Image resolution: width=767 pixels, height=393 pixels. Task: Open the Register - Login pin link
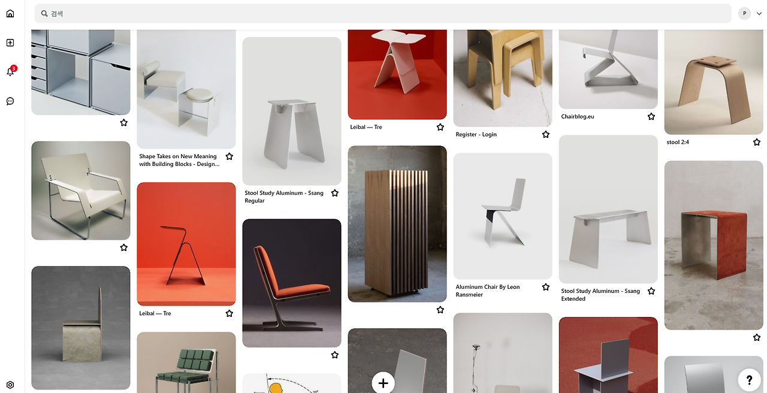click(476, 135)
